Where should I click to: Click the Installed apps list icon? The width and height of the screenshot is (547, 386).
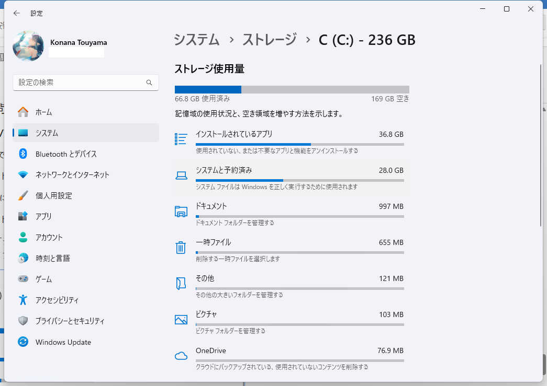(x=181, y=139)
